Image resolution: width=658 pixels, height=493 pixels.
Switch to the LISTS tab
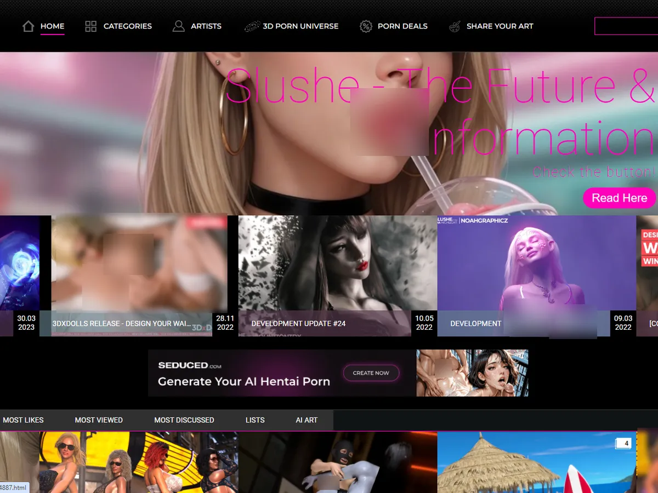255,420
